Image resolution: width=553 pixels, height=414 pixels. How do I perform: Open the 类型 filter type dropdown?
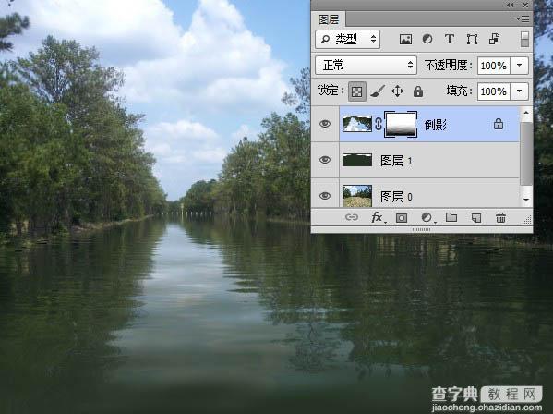347,39
